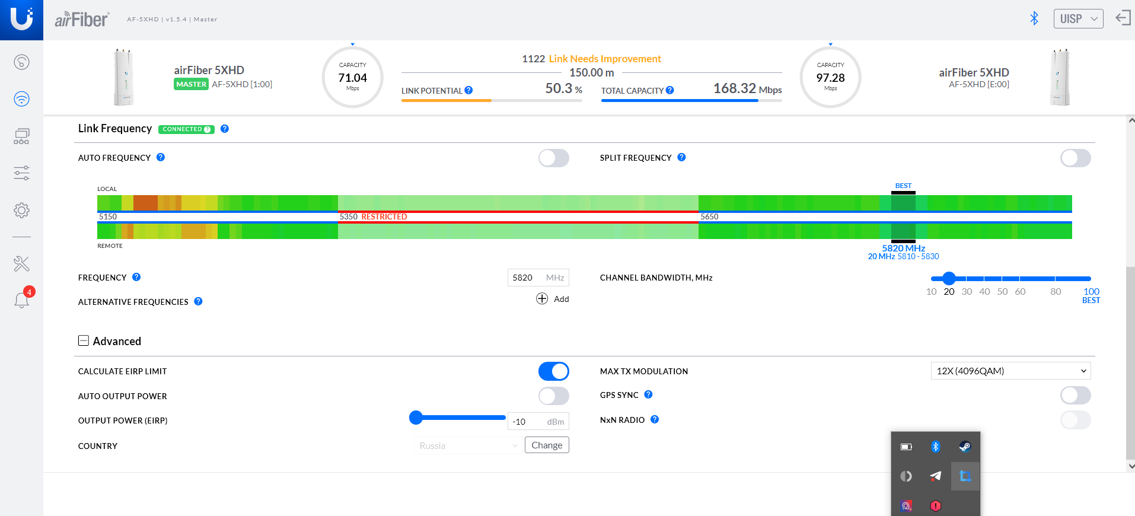Click the 5820 MHz remote spectrum label
Image resolution: width=1135 pixels, height=516 pixels.
(903, 248)
